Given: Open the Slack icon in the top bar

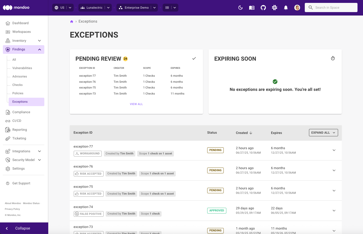Looking at the screenshot, I should point(274,8).
